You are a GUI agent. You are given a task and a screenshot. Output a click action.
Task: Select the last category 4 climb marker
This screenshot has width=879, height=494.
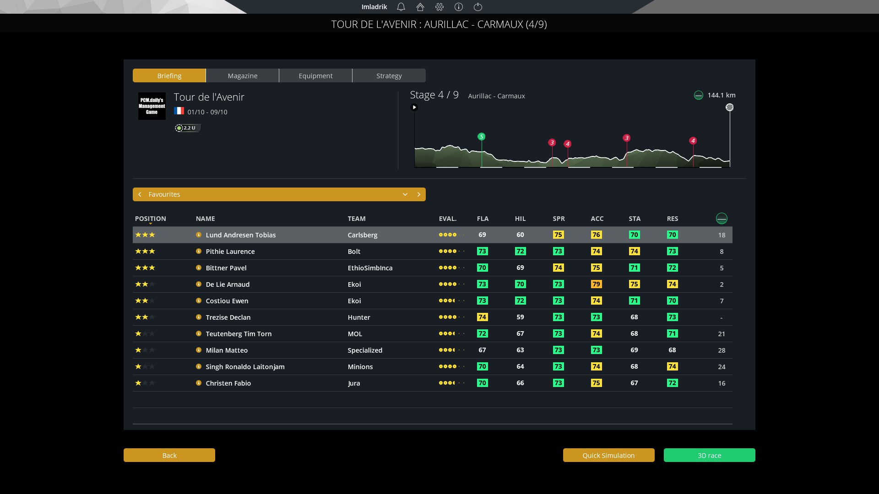693,140
